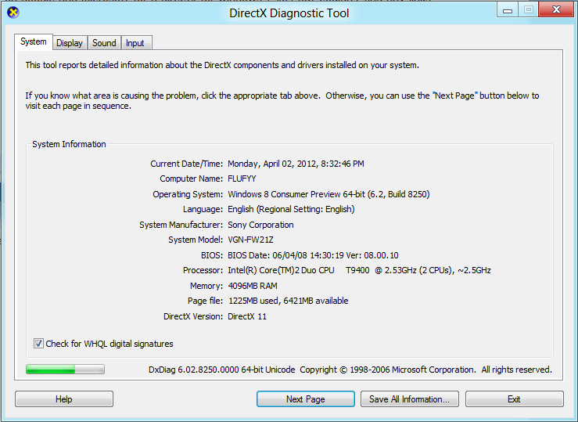Screen dimensions: 578x422
Task: Click the system model VGN-FW21Z
Action: [250, 240]
